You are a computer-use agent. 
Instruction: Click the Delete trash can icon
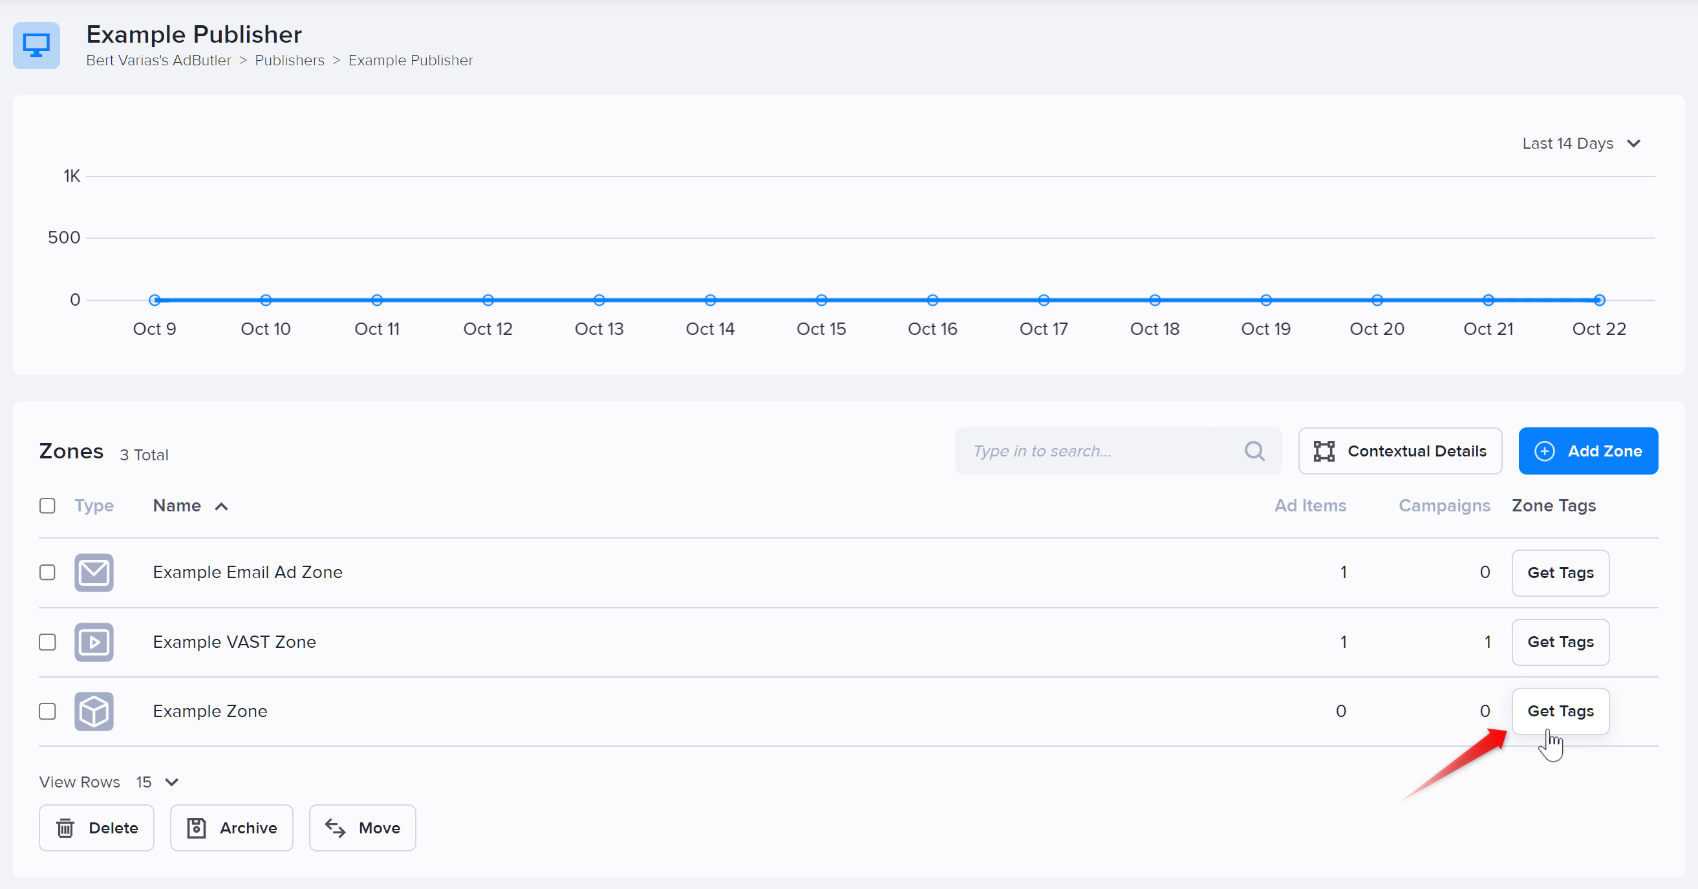65,828
